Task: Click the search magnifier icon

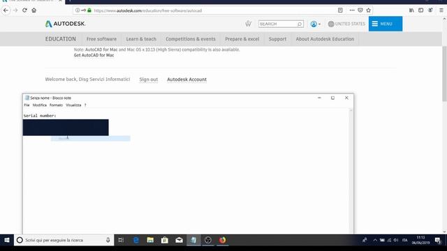Action: tap(300, 24)
